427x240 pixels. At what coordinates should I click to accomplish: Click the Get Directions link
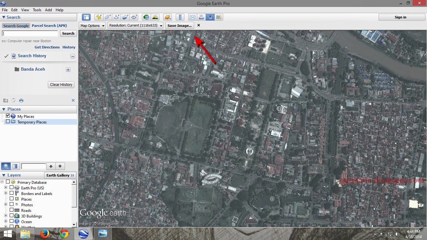point(47,47)
